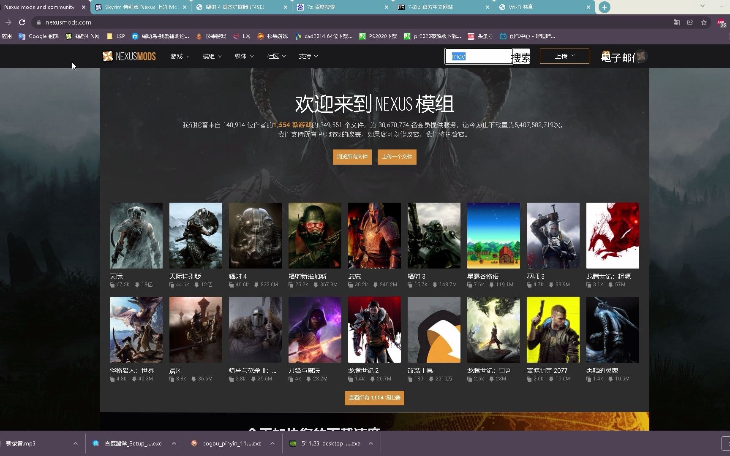Switch to 辐射 4 脚本扩展器 (F4SE) tab
This screenshot has height=456, width=730.
[x=242, y=7]
